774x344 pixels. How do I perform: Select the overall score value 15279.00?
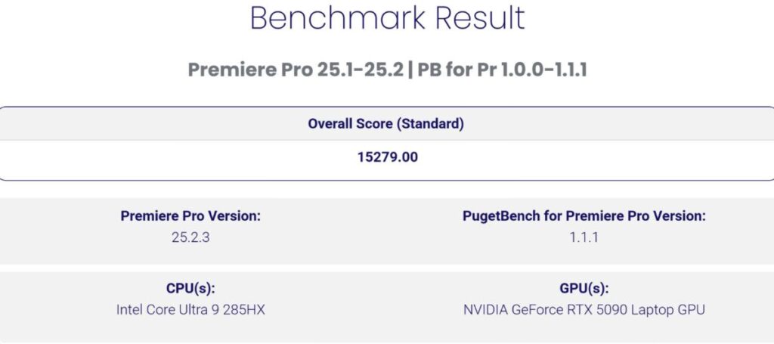[387, 158]
